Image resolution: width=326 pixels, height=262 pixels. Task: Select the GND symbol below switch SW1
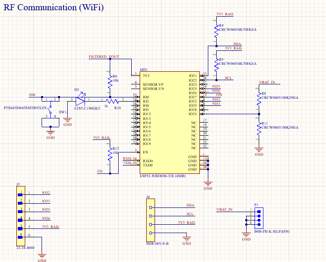coord(50,133)
